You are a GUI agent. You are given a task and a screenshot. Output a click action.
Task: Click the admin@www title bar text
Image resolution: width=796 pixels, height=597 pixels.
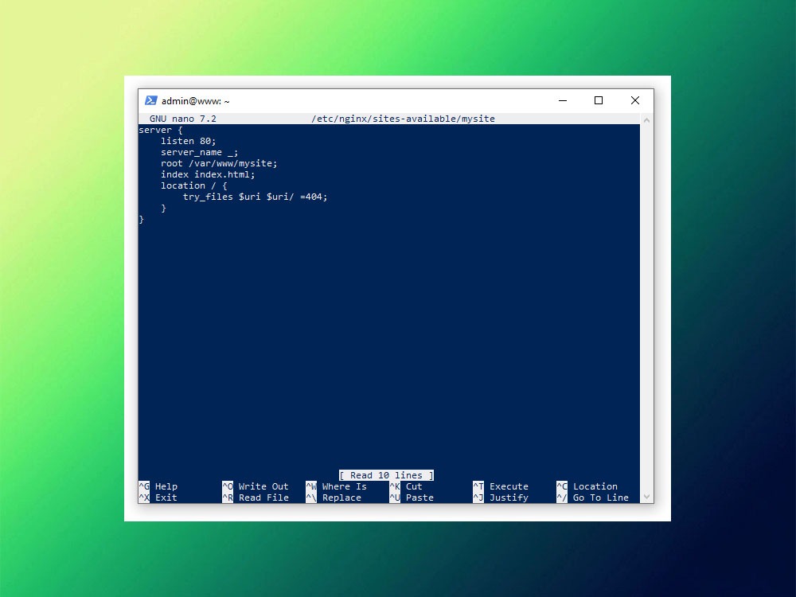(x=197, y=100)
